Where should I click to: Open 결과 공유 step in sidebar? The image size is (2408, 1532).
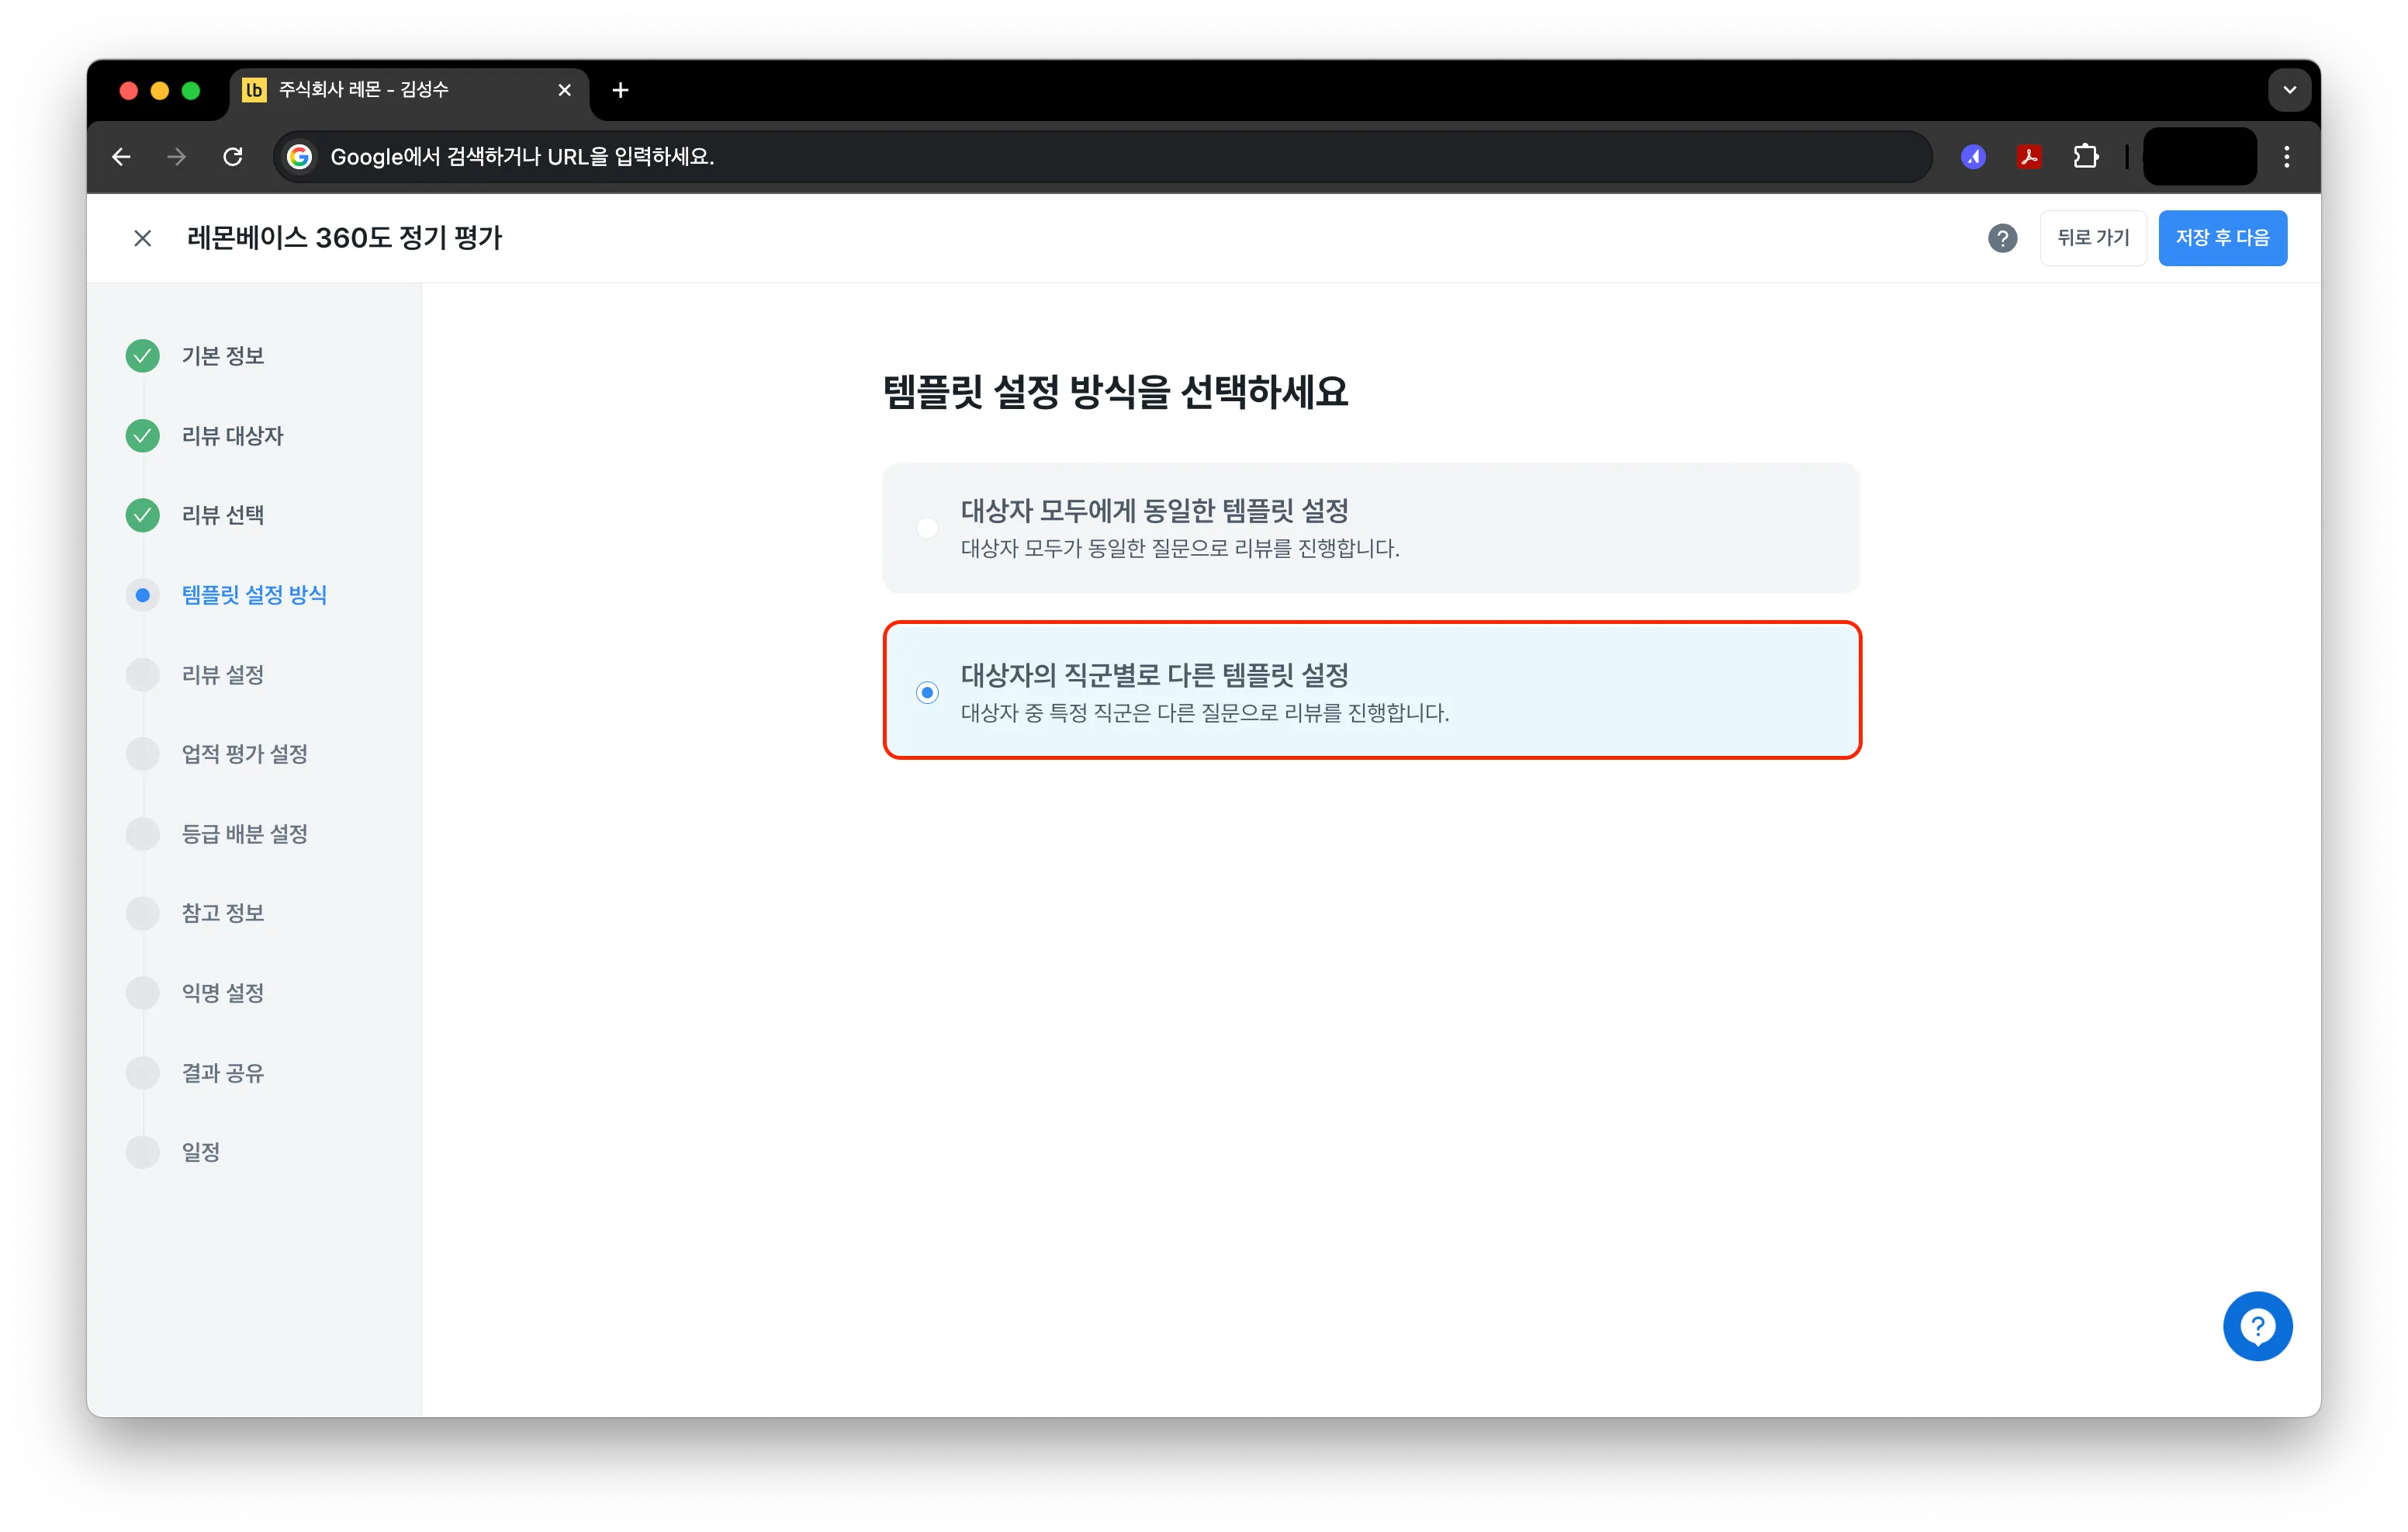[223, 1073]
